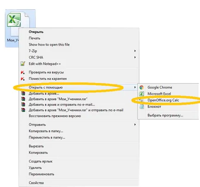Viewport: 200px width, 187px height.
Task: Click the Microsoft Excel icon in the submenu
Action: tap(141, 94)
